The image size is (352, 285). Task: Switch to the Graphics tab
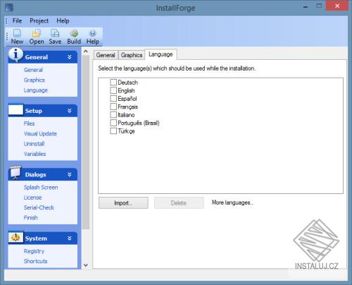tap(132, 55)
